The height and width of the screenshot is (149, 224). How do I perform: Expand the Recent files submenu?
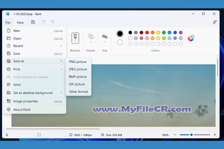point(35,46)
